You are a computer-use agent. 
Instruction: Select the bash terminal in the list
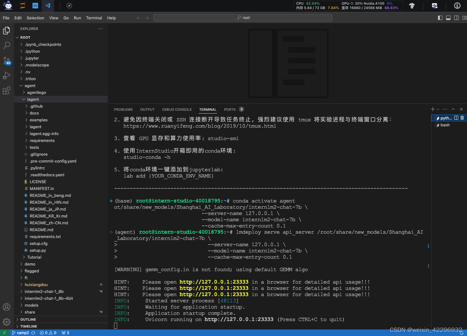[445, 125]
